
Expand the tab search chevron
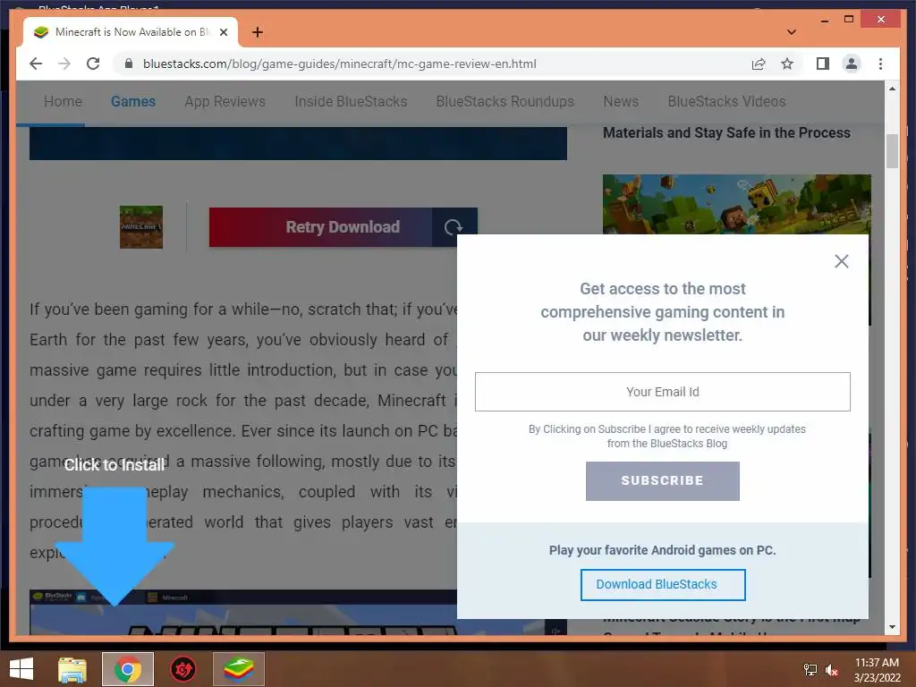[x=792, y=32]
